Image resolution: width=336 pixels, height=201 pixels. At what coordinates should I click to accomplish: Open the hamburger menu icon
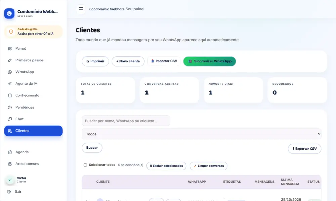pyautogui.click(x=81, y=9)
